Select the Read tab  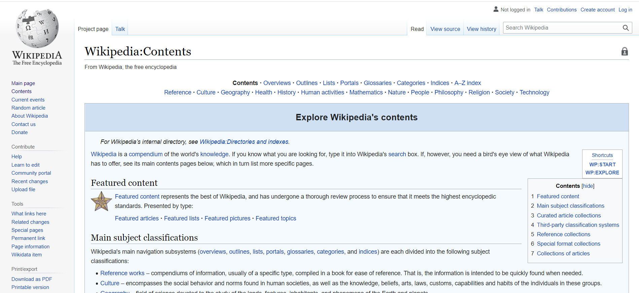pos(417,29)
